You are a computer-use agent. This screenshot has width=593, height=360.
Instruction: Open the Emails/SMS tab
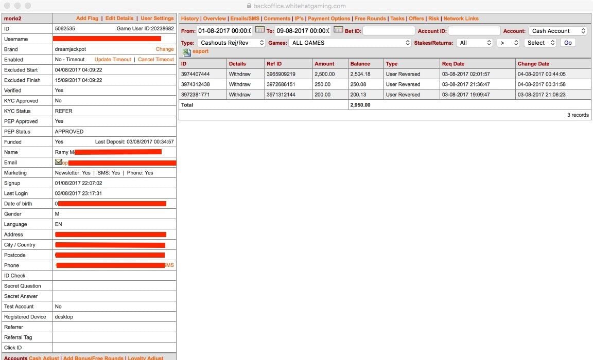(245, 19)
